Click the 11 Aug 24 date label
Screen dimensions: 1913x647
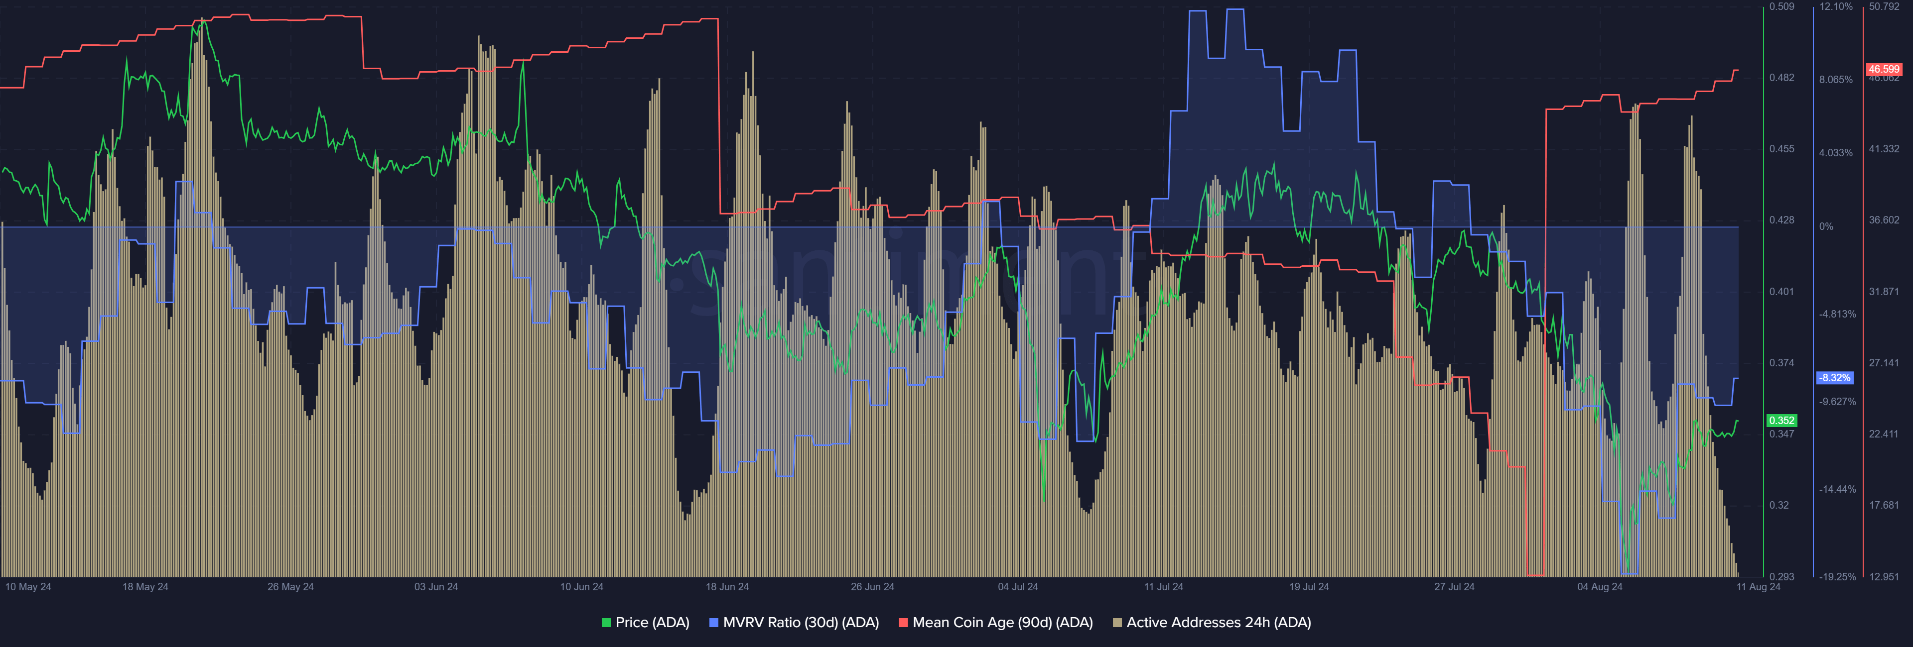1759,587
